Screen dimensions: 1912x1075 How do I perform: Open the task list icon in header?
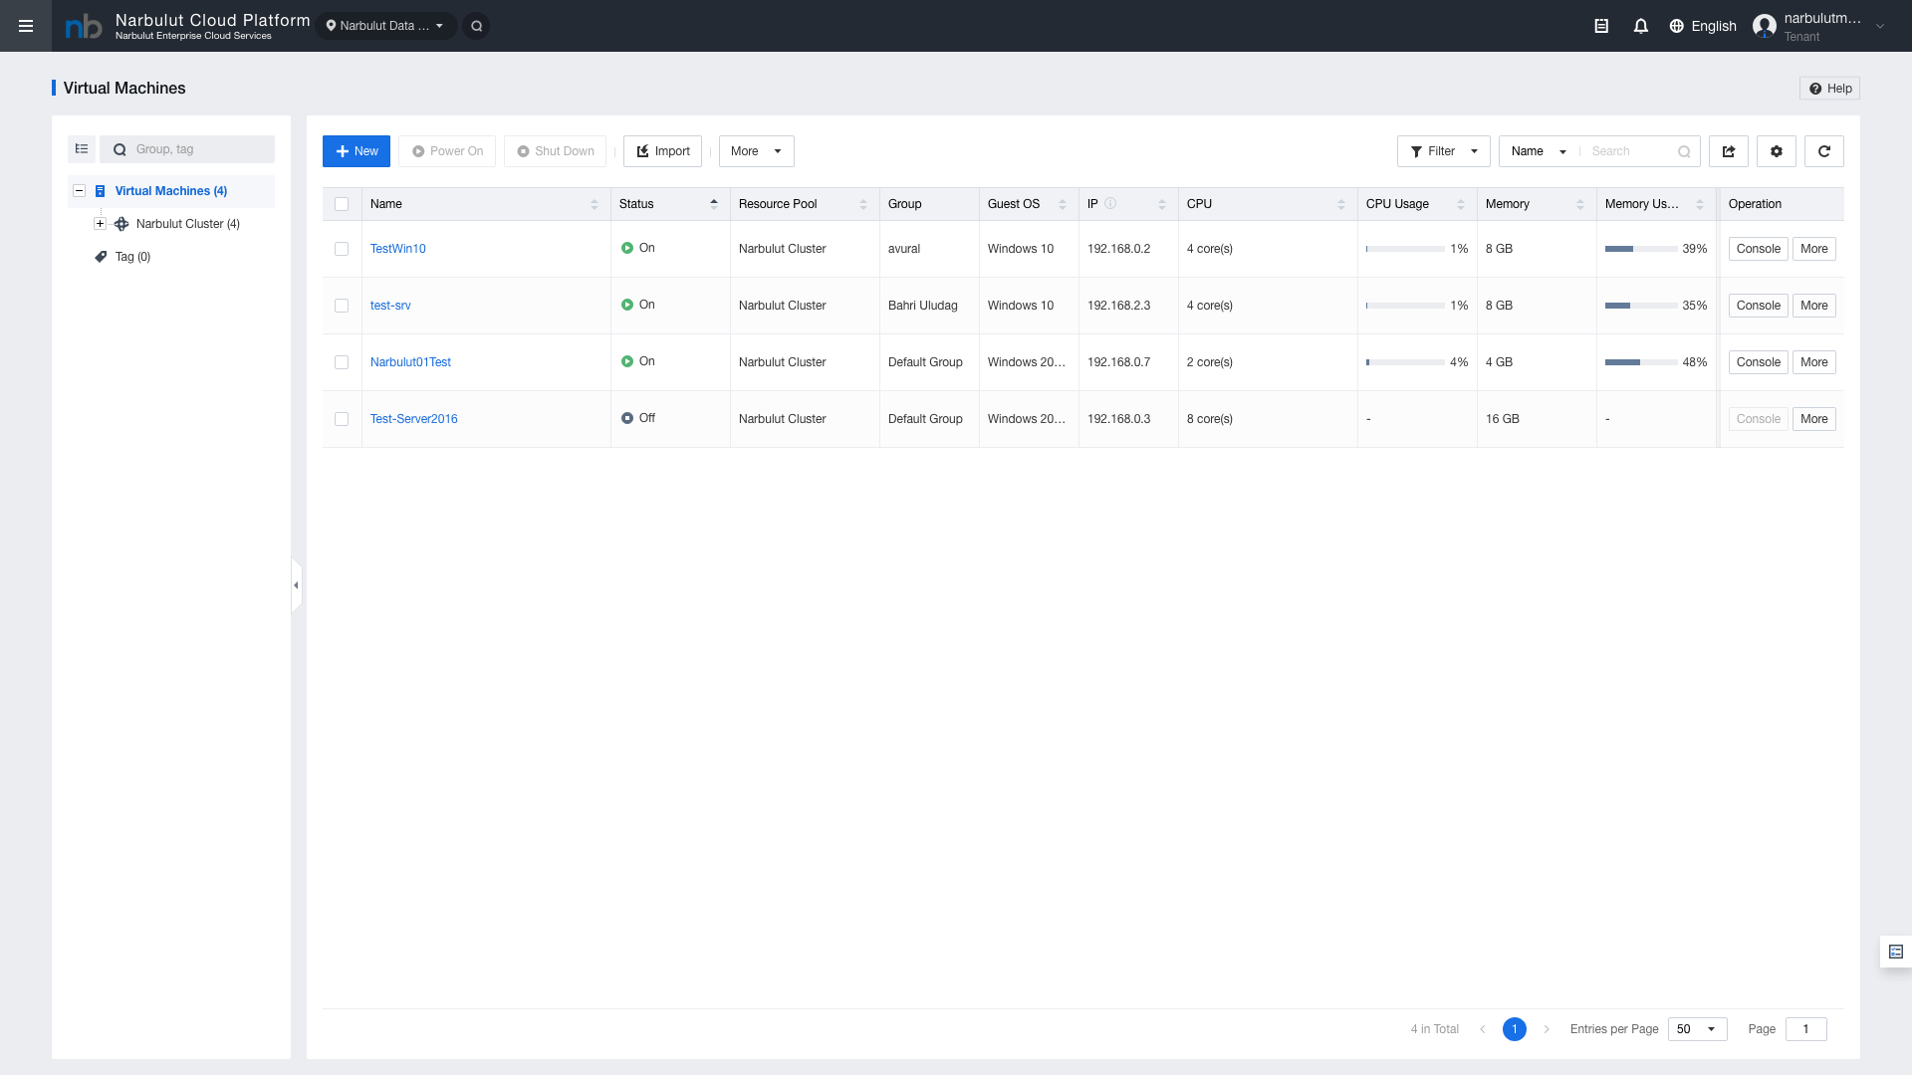[1601, 26]
